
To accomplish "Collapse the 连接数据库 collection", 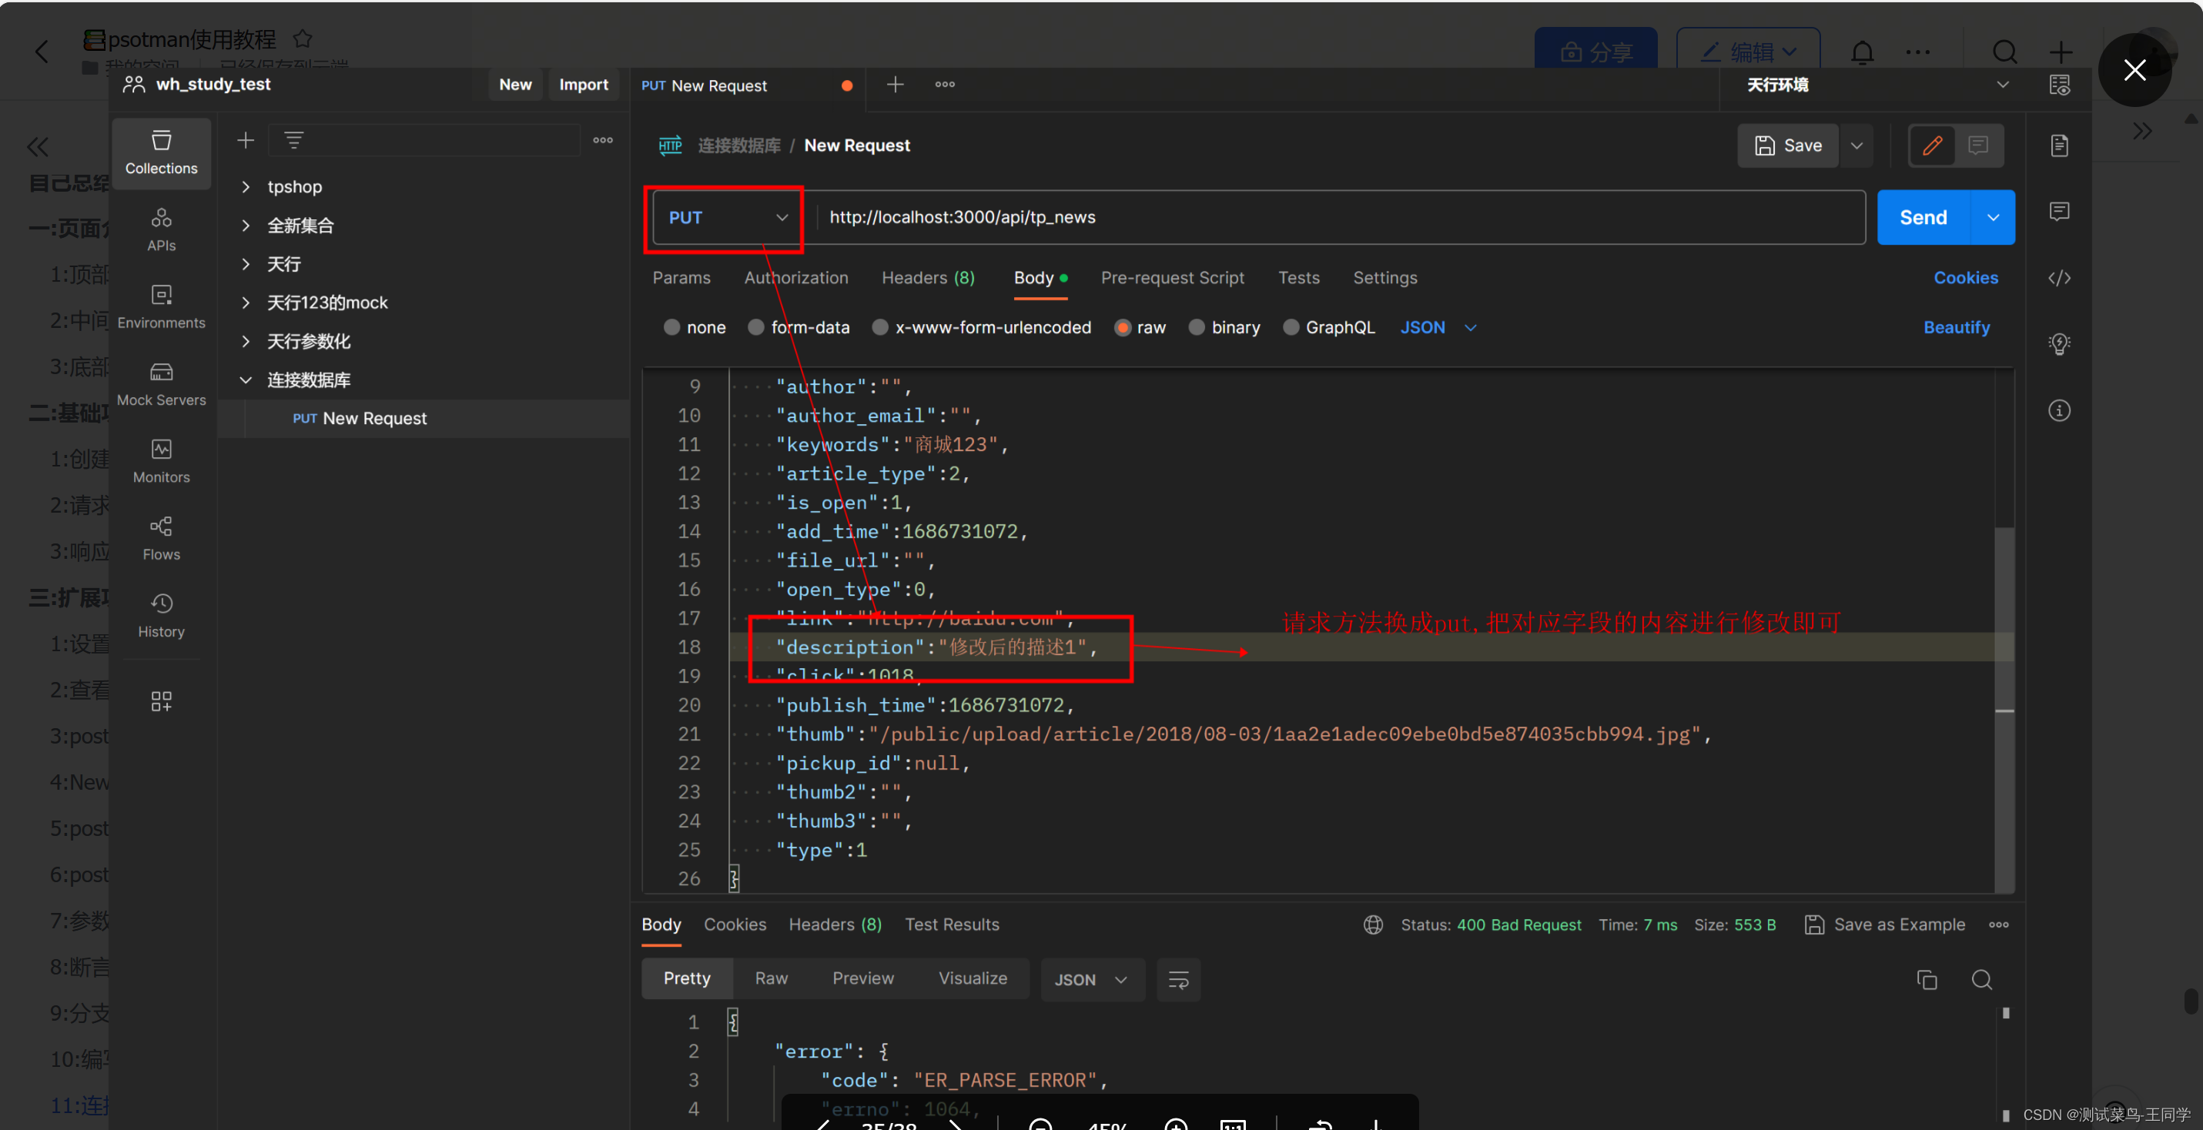I will click(246, 379).
